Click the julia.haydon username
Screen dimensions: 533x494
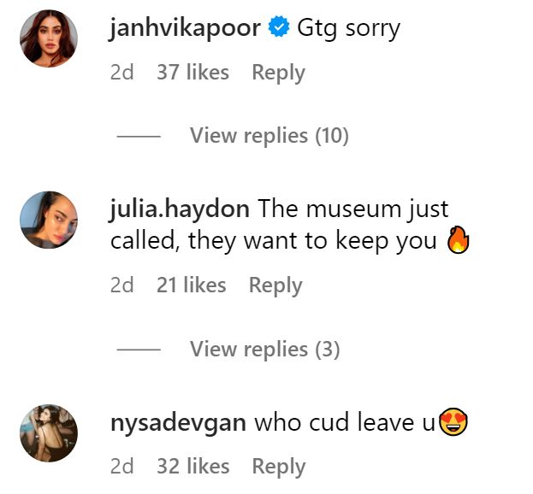180,209
